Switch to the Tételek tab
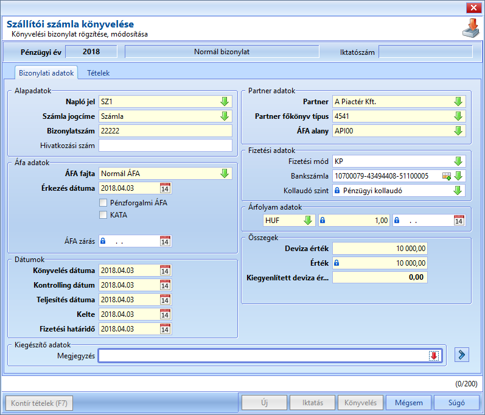This screenshot has height=415, width=485. pyautogui.click(x=99, y=73)
